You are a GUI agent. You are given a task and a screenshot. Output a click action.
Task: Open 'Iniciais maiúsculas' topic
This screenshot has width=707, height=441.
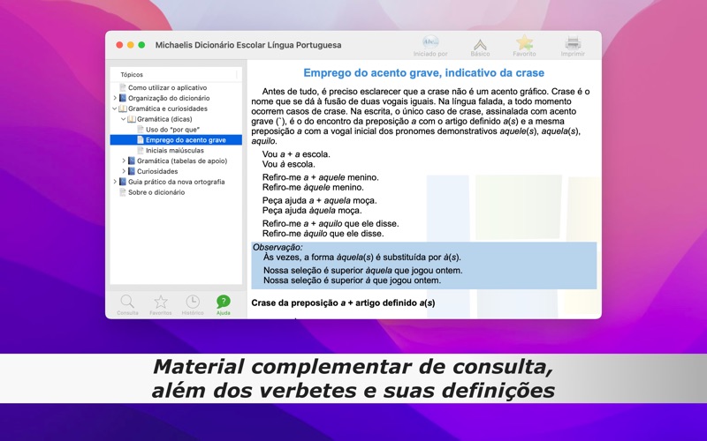point(174,150)
